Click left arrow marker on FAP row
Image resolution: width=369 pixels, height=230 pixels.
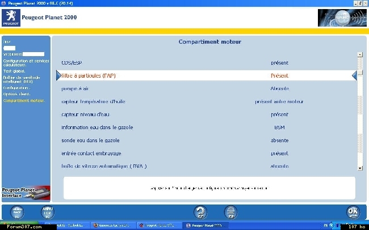point(58,75)
